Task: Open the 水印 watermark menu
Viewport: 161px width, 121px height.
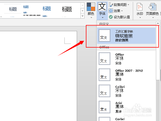Action: click(x=140, y=10)
